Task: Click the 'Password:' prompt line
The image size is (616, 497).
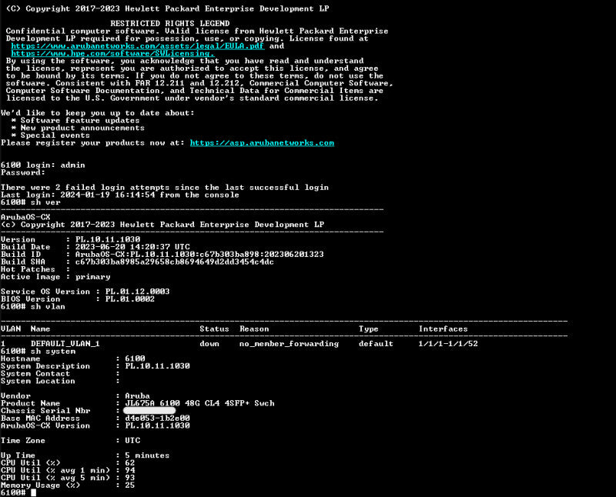Action: 23,173
